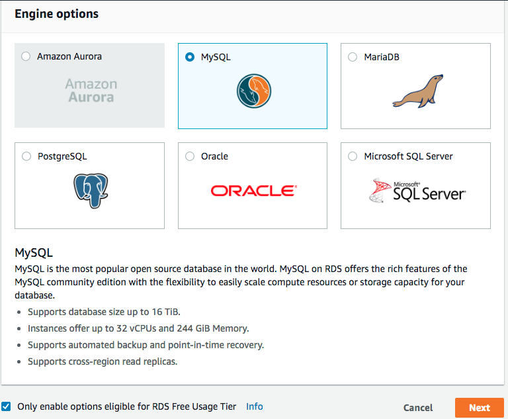This screenshot has width=508, height=419.
Task: Select the MySQL radio button
Action: pos(190,57)
